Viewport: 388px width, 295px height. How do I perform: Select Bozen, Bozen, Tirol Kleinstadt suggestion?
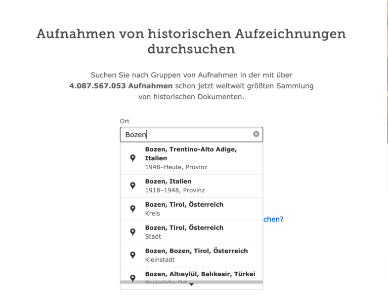pos(191,256)
